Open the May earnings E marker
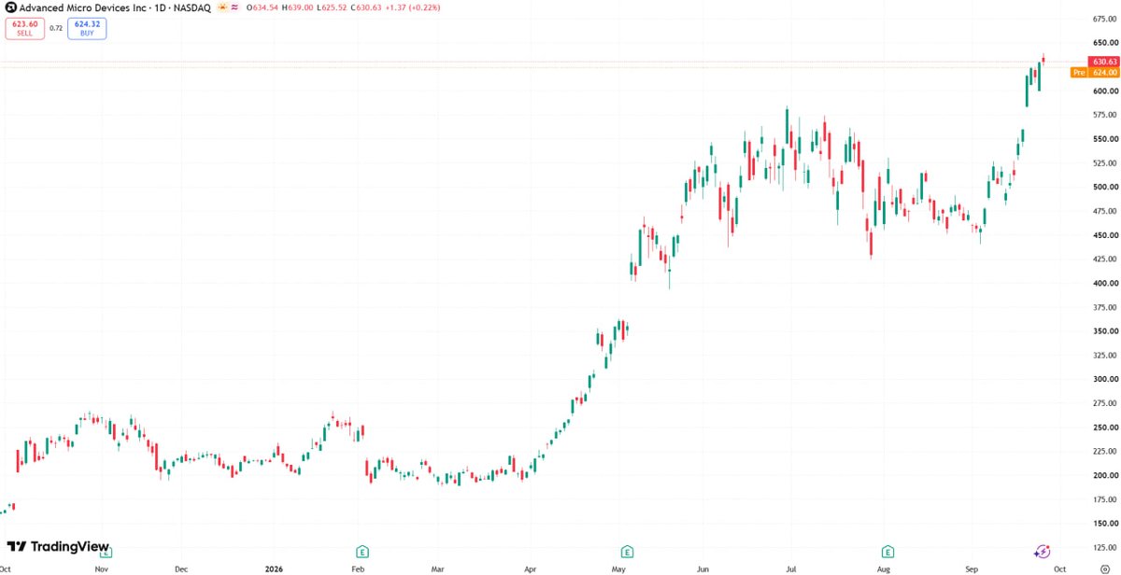 627,552
